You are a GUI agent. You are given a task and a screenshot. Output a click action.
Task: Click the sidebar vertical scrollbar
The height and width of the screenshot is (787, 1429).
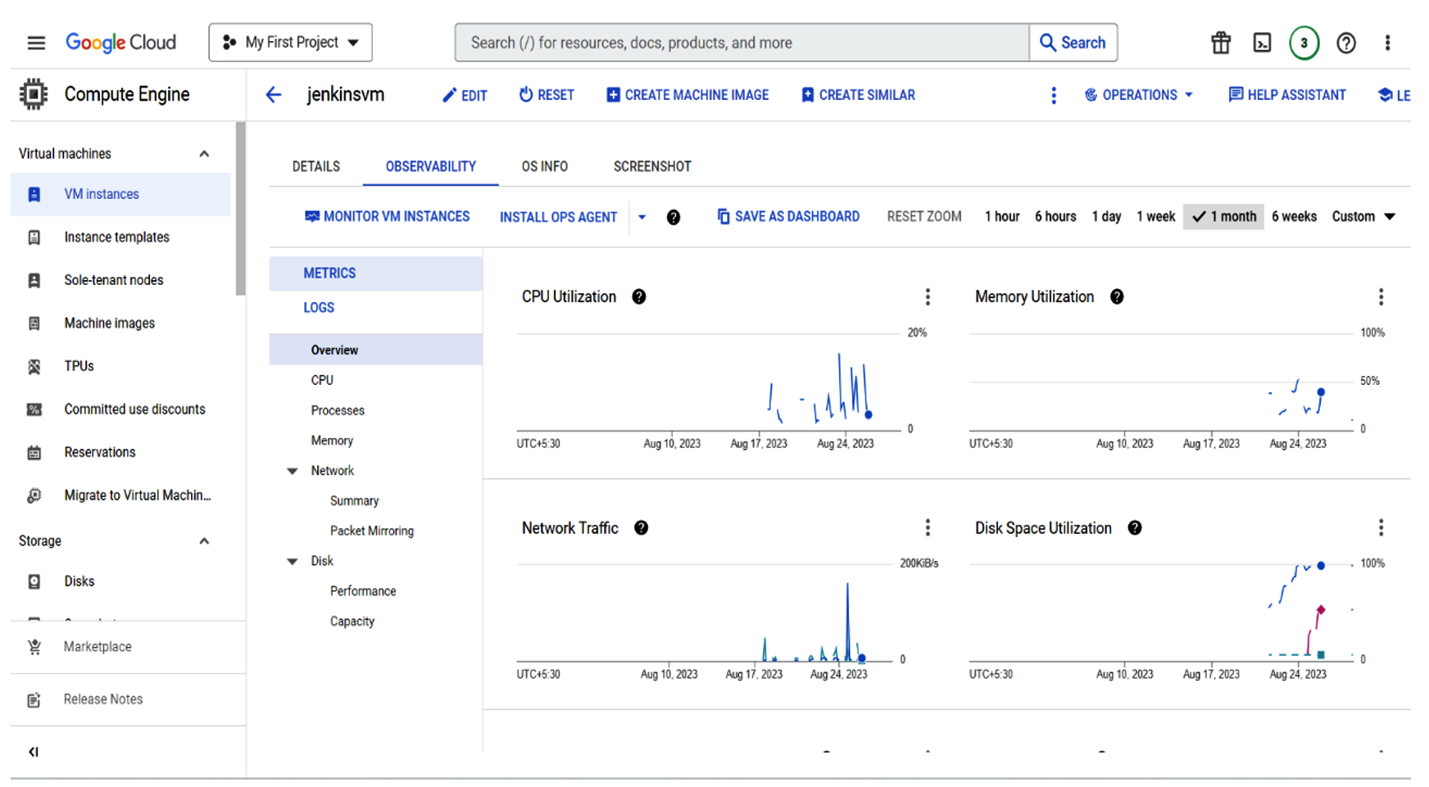[x=240, y=209]
